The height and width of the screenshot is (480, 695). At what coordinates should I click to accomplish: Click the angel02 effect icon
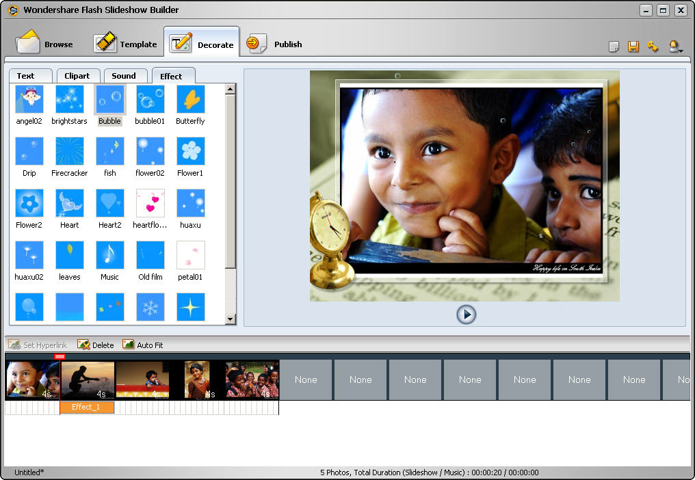tap(29, 100)
